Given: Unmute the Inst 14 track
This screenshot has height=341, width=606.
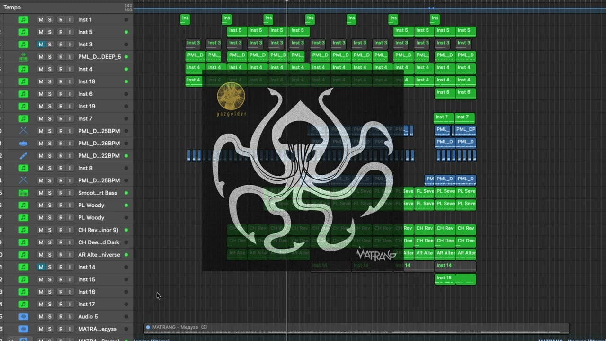Looking at the screenshot, I should pyautogui.click(x=41, y=267).
